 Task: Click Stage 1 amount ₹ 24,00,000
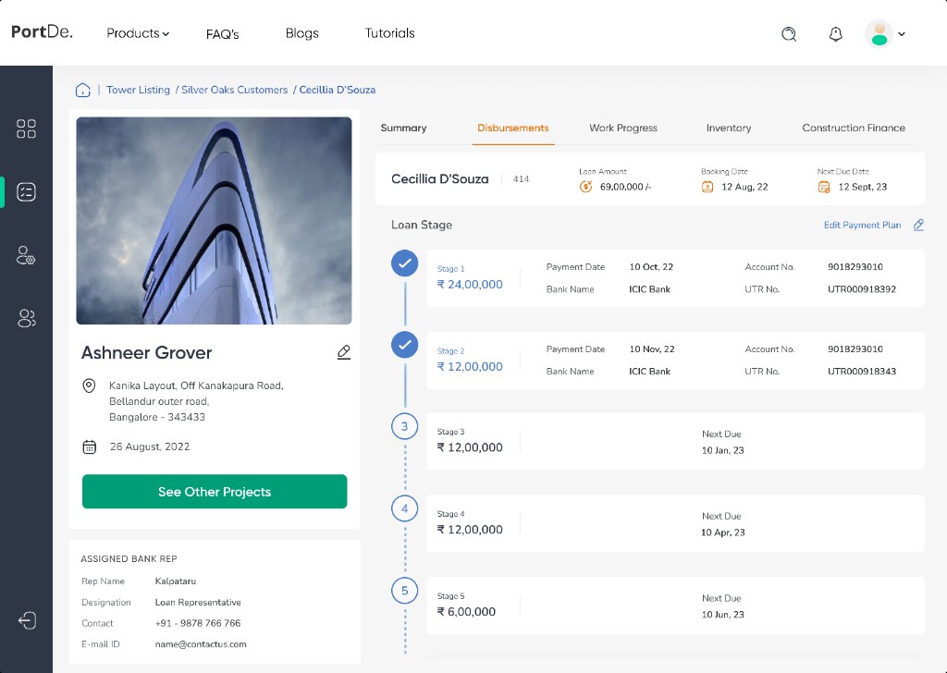click(470, 285)
